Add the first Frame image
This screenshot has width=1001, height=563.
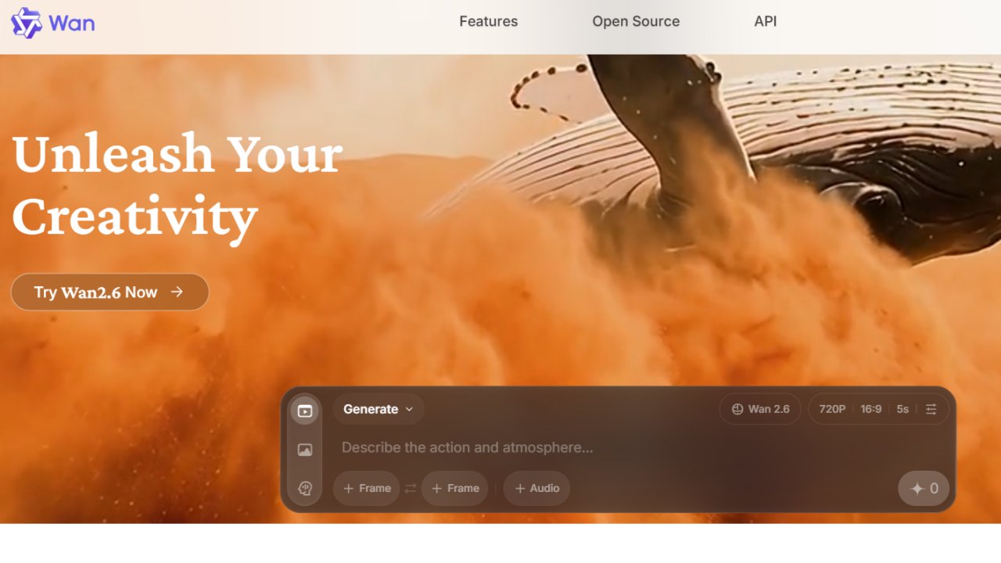(x=367, y=489)
